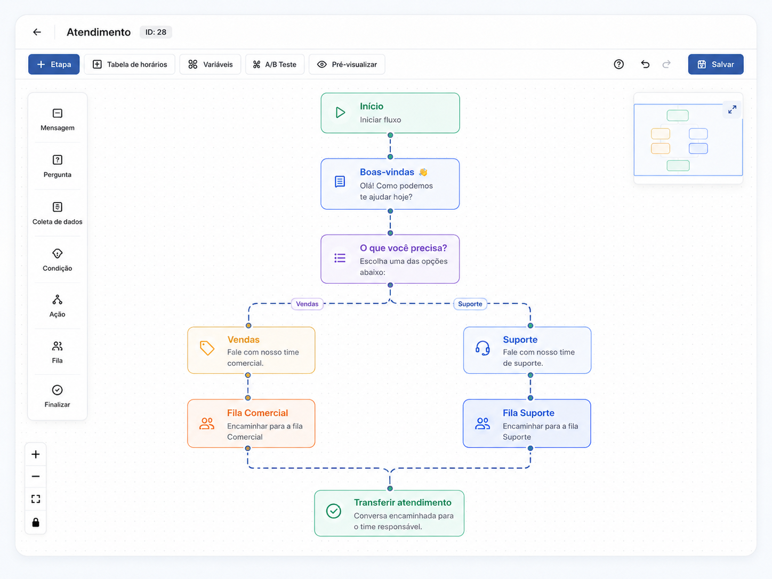Select the Fila Suporte node
The image size is (772, 579).
tap(527, 423)
